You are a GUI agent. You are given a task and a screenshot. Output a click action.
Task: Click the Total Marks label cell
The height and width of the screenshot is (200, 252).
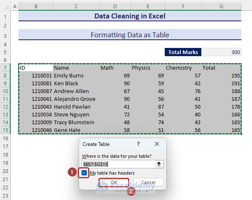tap(183, 52)
